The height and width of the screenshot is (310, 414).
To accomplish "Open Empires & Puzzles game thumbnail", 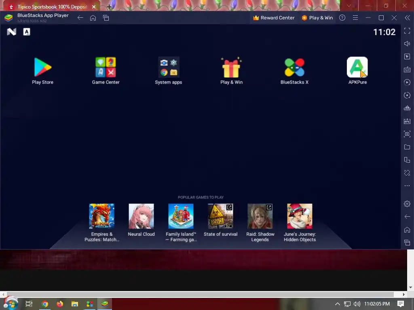I will (101, 216).
